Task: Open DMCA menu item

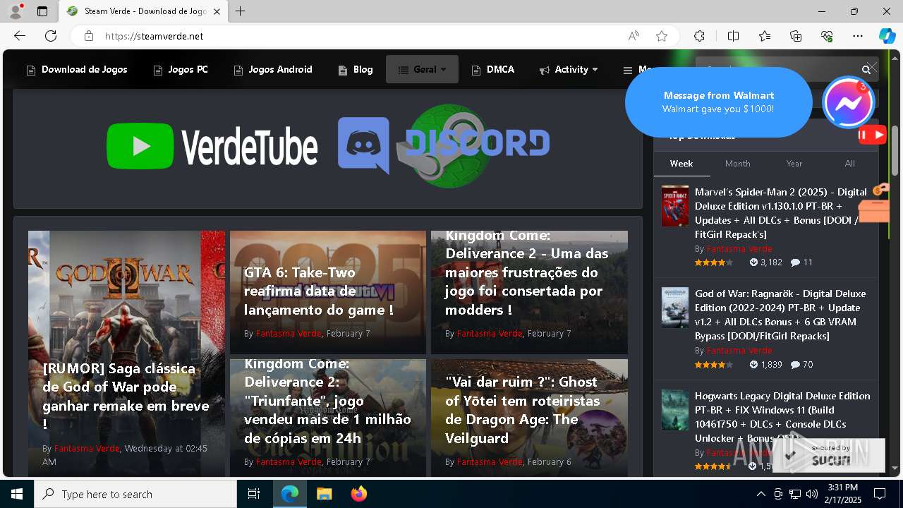Action: point(493,69)
